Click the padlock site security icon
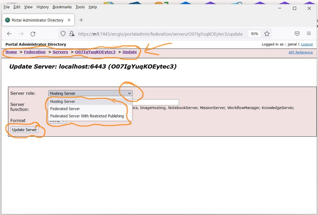 click(72, 34)
